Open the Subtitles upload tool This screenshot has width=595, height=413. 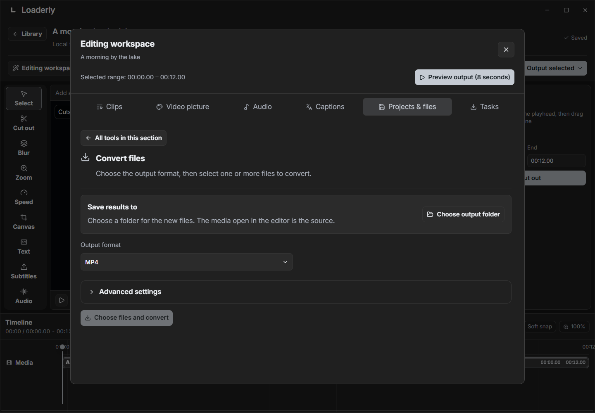pyautogui.click(x=24, y=271)
